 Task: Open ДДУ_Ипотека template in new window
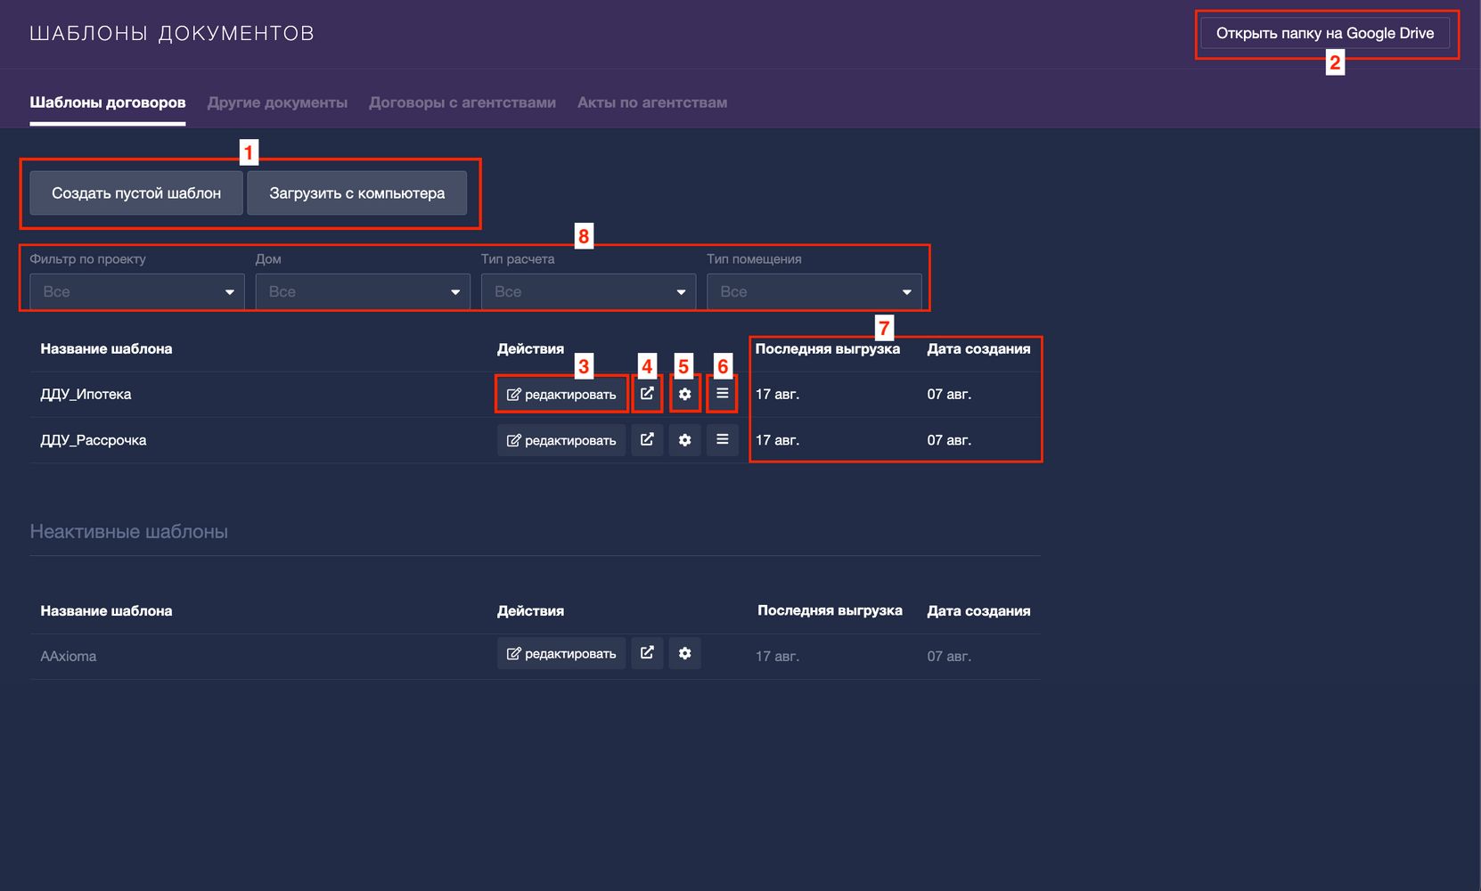(647, 394)
